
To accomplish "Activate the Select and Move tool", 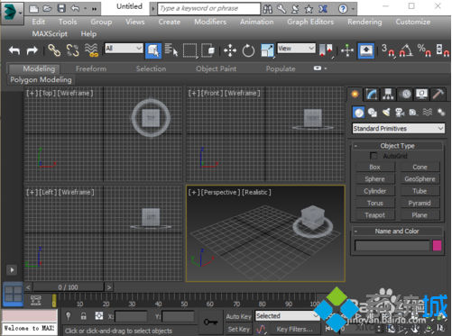I will click(230, 50).
